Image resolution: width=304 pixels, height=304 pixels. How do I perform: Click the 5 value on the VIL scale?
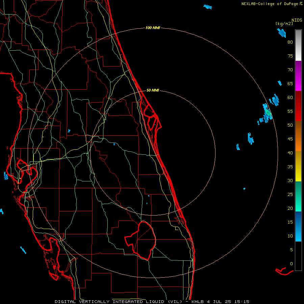tap(292, 250)
